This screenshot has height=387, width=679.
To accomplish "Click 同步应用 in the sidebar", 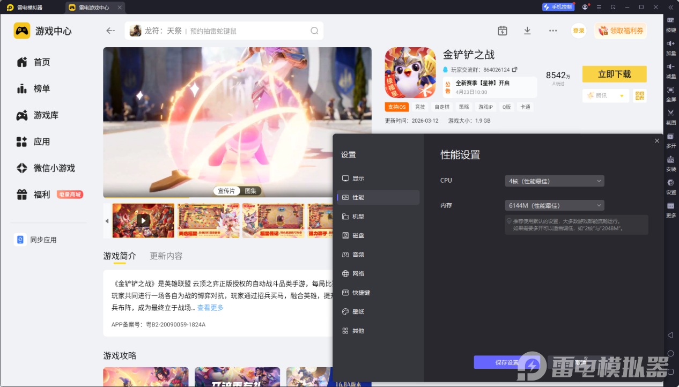I will (35, 240).
